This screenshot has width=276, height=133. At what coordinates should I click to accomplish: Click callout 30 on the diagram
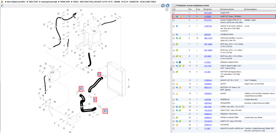point(89,104)
